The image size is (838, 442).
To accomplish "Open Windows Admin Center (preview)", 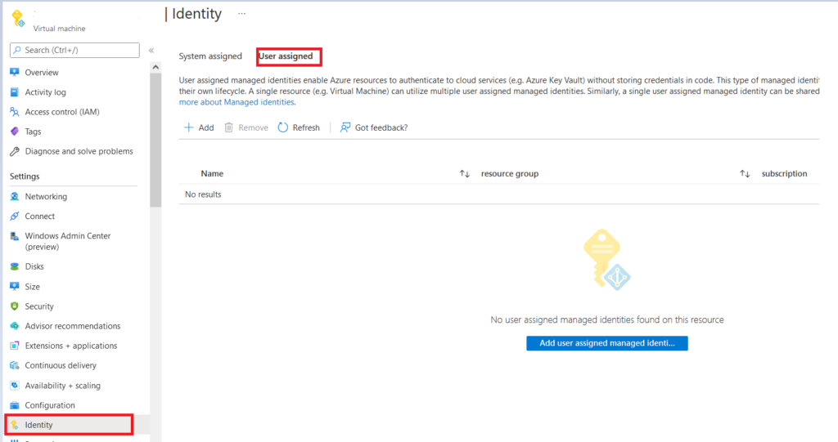I will pos(67,241).
